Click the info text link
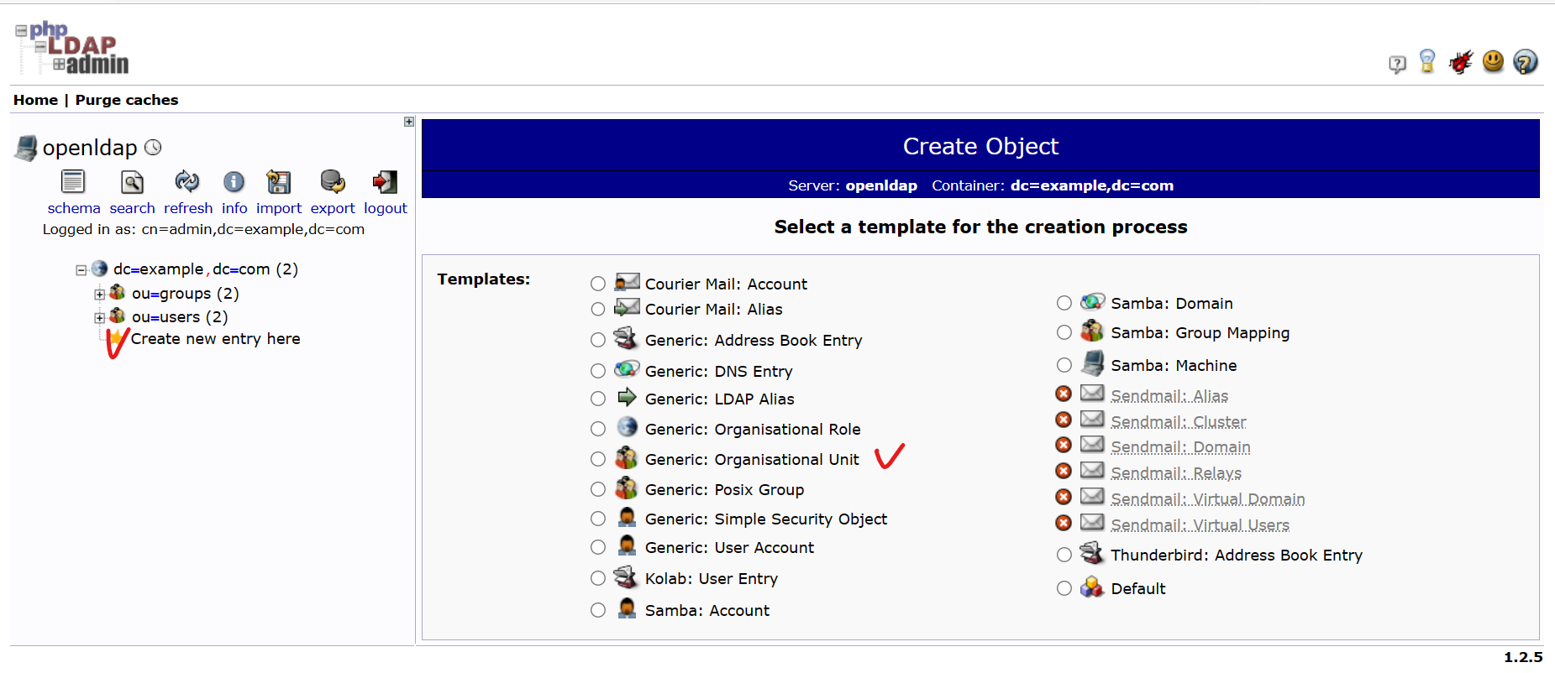Viewport: 1555px width, 673px height. pyautogui.click(x=234, y=208)
